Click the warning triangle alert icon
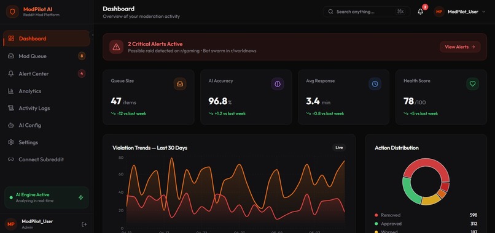 coord(116,47)
